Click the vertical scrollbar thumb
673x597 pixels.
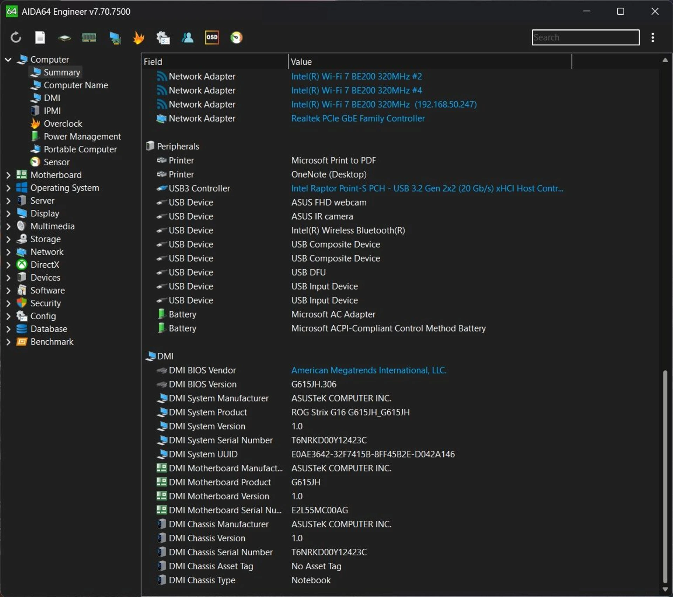point(665,476)
